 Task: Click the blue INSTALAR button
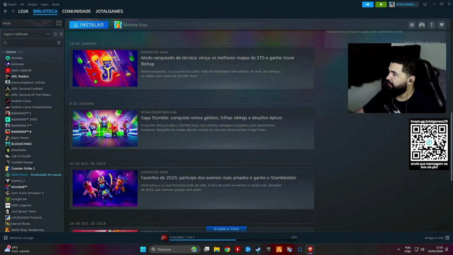[89, 25]
